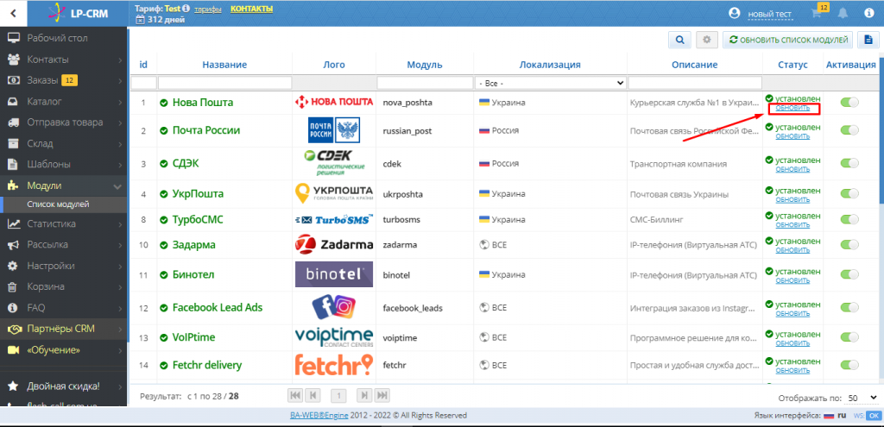Toggle activation switch for VoIPtime
The height and width of the screenshot is (427, 884).
coord(849,337)
